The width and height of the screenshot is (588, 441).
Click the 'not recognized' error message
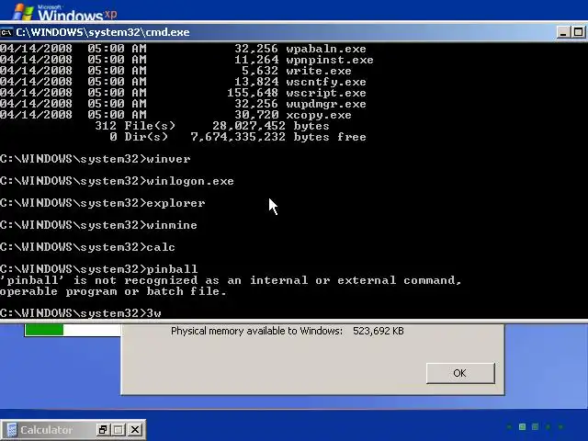click(231, 286)
